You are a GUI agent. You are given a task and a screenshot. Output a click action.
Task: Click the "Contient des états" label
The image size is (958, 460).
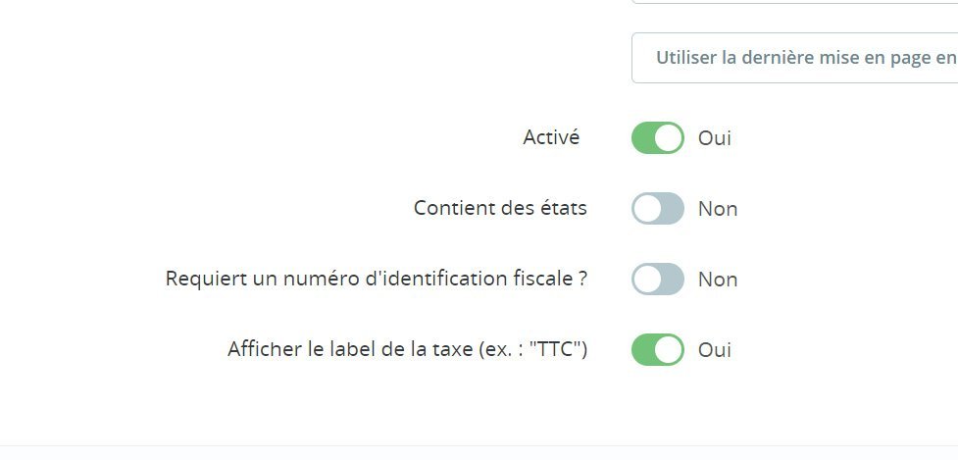500,208
